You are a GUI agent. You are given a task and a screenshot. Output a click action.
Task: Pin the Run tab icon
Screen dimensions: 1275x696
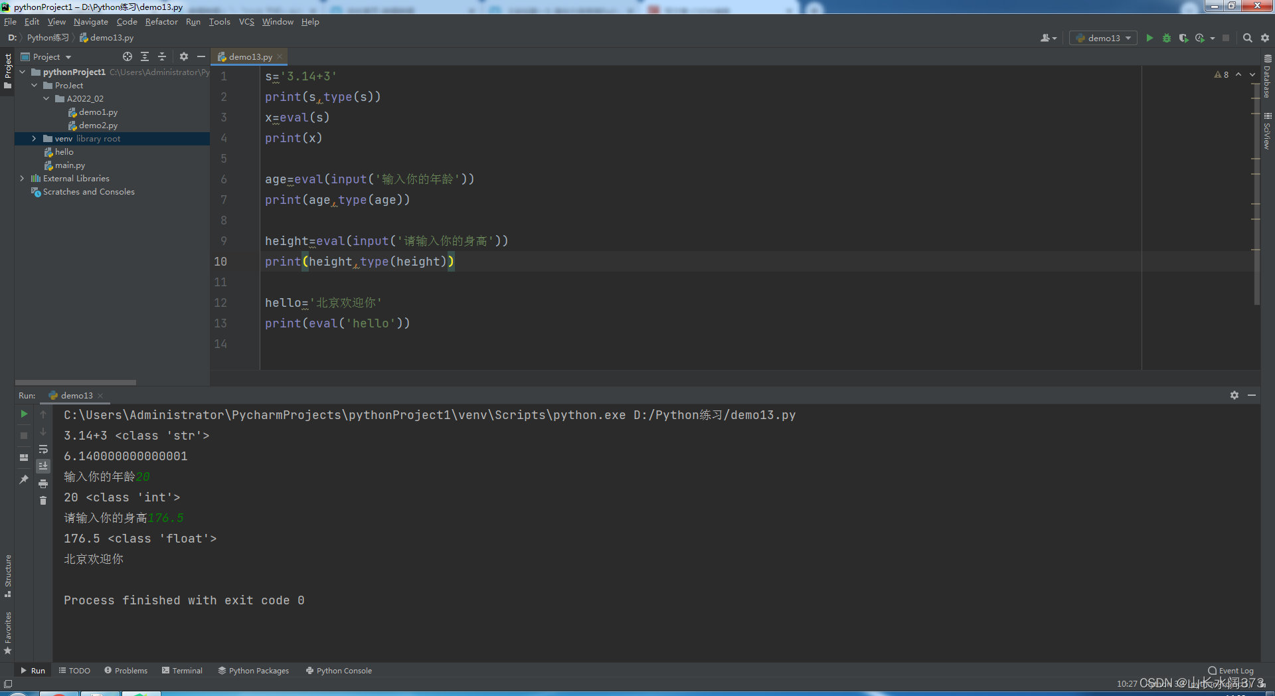point(24,479)
